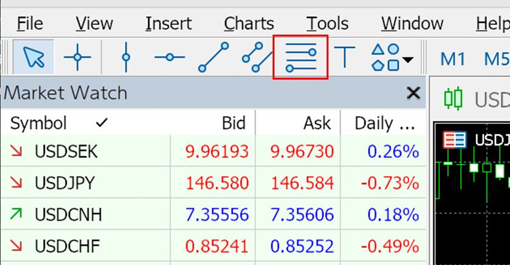This screenshot has width=510, height=265.
Task: Open the View menu
Action: (94, 24)
